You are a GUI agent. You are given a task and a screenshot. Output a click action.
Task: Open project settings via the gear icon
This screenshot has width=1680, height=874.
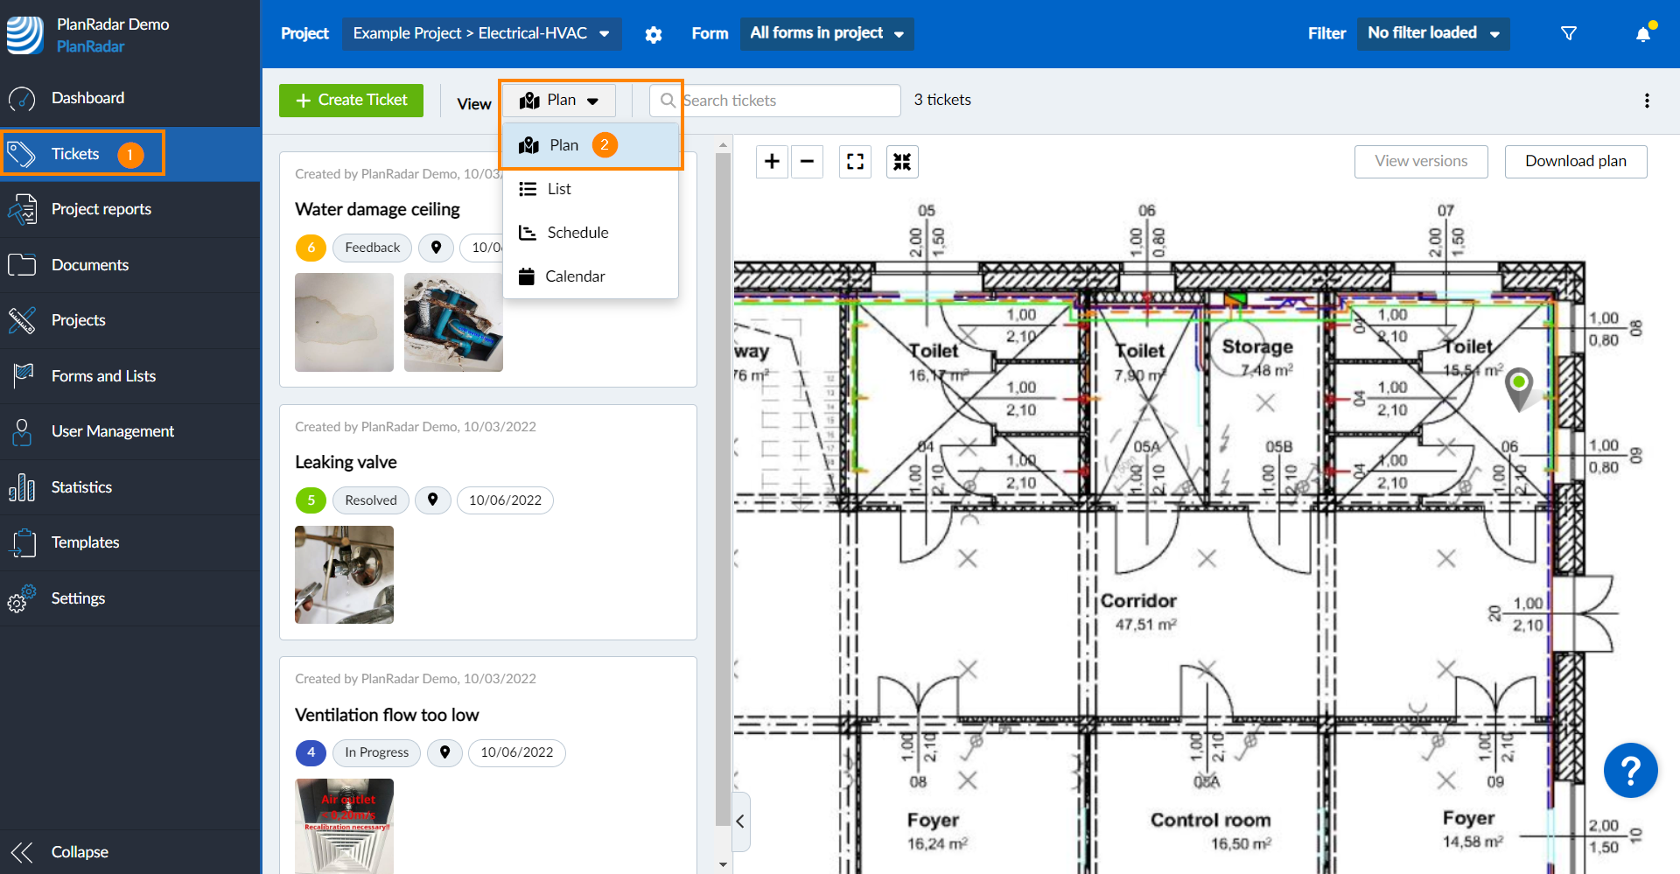pyautogui.click(x=654, y=34)
